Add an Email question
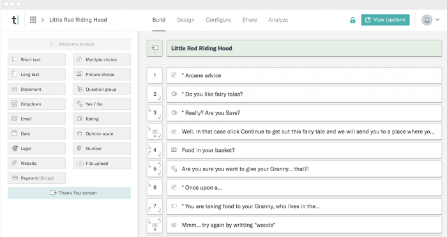This screenshot has height=237, width=447. (36, 119)
